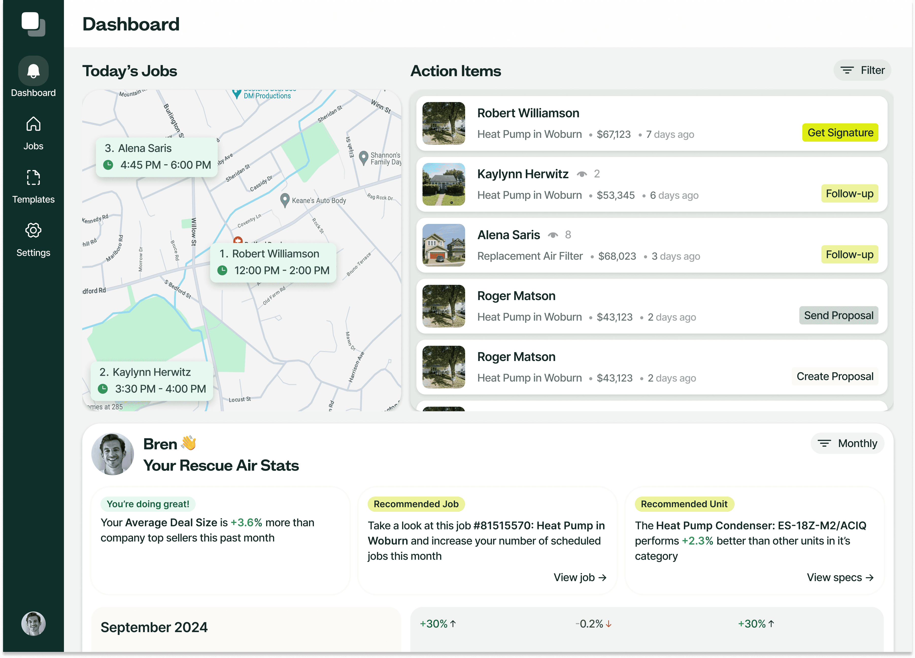
Task: Click Get Signature for Robert Williamson
Action: click(x=840, y=133)
